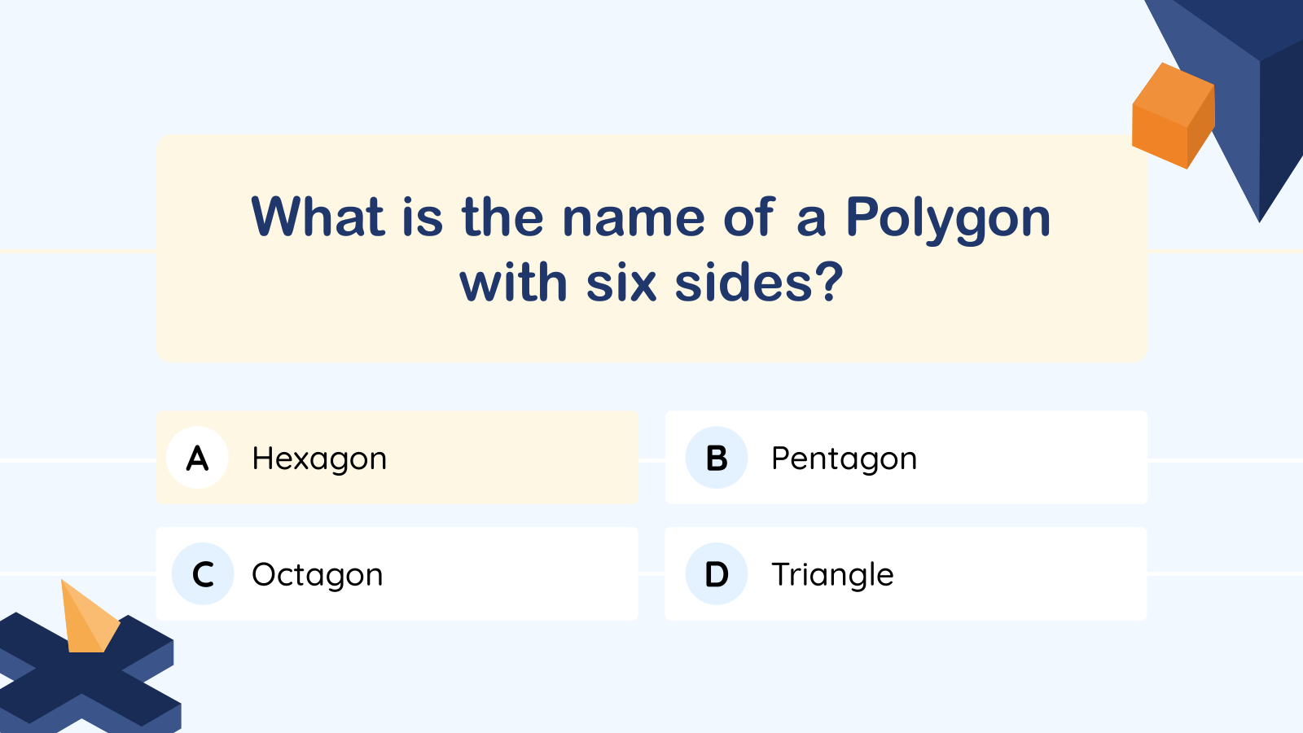Viewport: 1303px width, 733px height.
Task: Click the word "the" in the question
Action: [502, 218]
